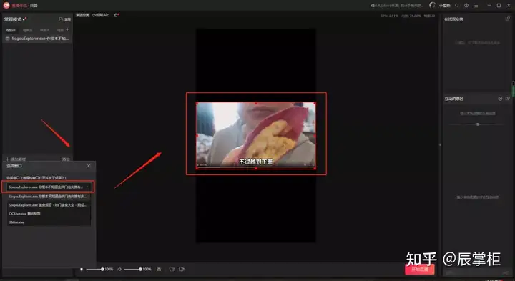
Task: Click the screenshot camera icon in bottom toolbar
Action: point(172,269)
